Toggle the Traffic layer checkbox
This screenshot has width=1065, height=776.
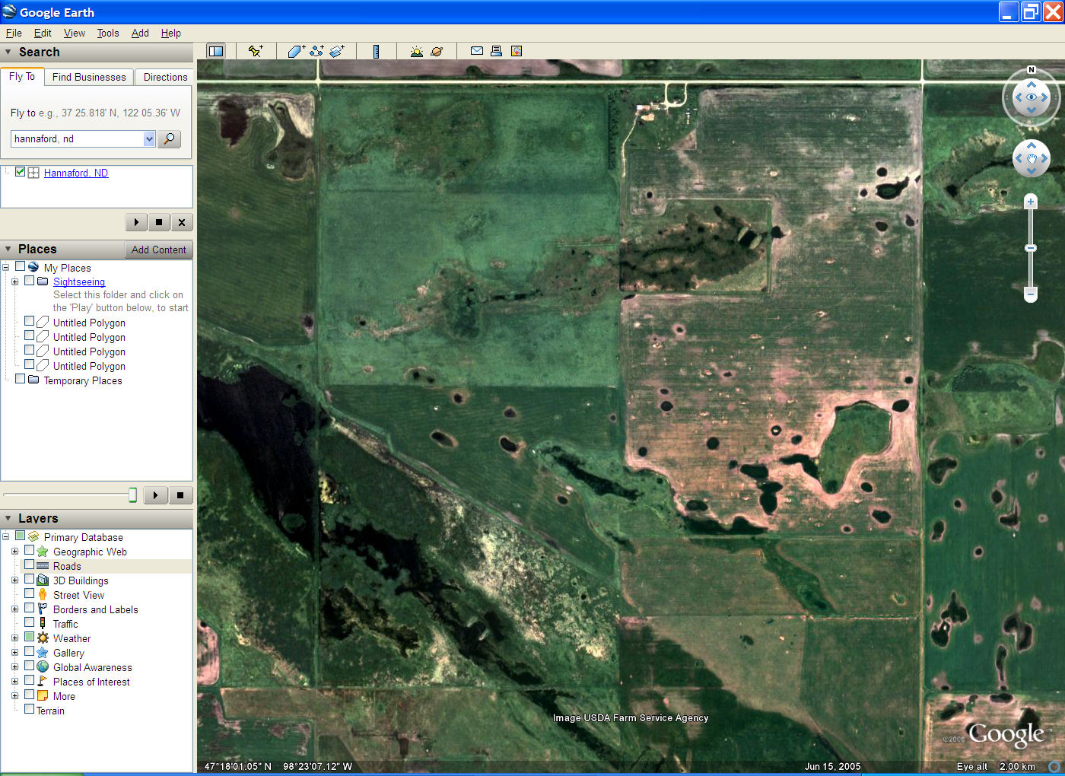[x=29, y=622]
